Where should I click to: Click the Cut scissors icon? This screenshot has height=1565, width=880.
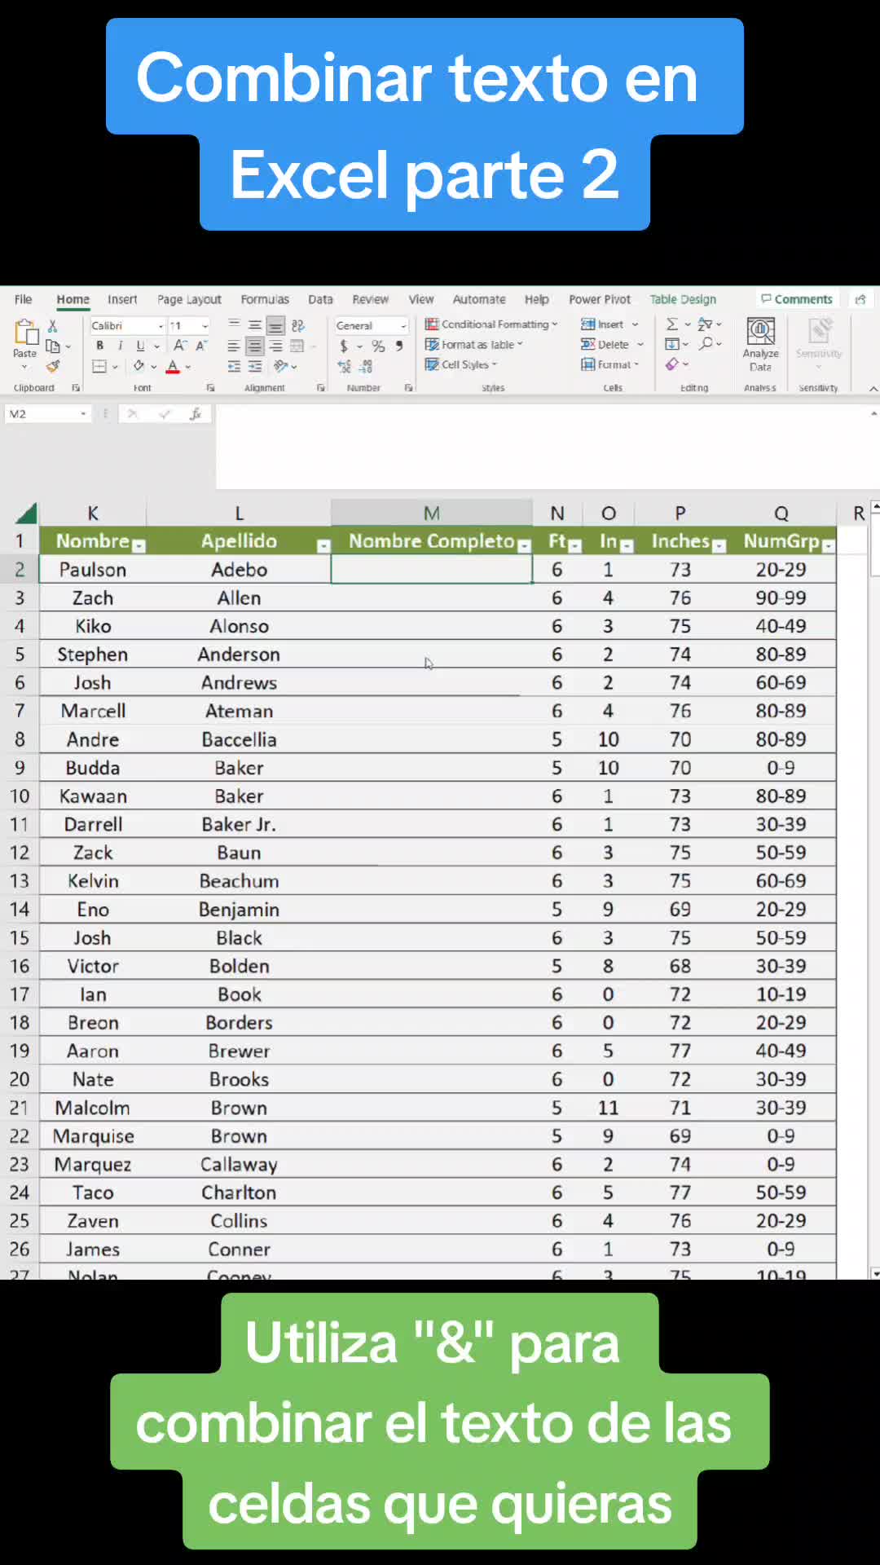(x=53, y=326)
